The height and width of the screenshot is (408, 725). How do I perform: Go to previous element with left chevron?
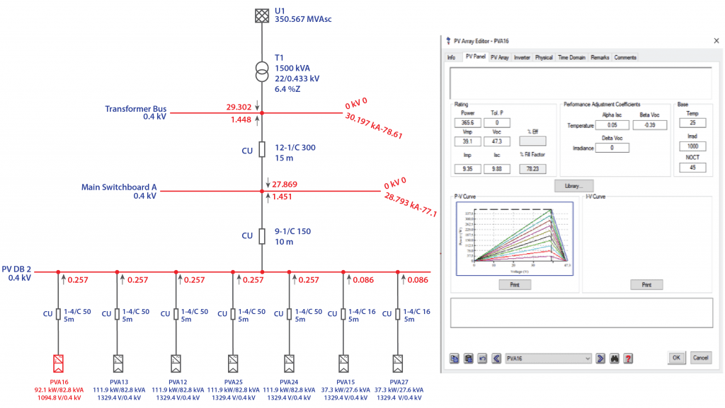(496, 359)
